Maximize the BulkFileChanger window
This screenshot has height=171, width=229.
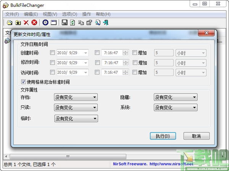(x=205, y=4)
